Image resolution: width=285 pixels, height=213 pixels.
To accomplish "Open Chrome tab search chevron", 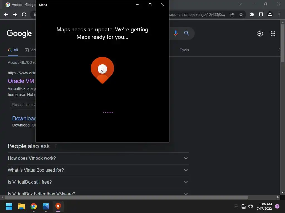I will pyautogui.click(x=240, y=4).
